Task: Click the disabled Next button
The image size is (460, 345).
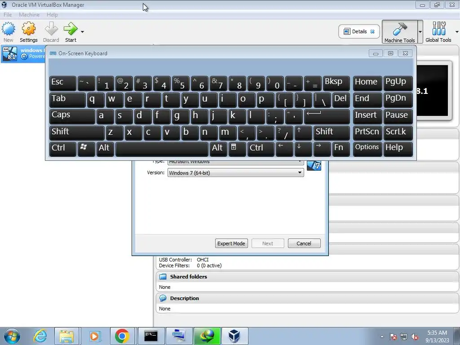Action: [268, 243]
